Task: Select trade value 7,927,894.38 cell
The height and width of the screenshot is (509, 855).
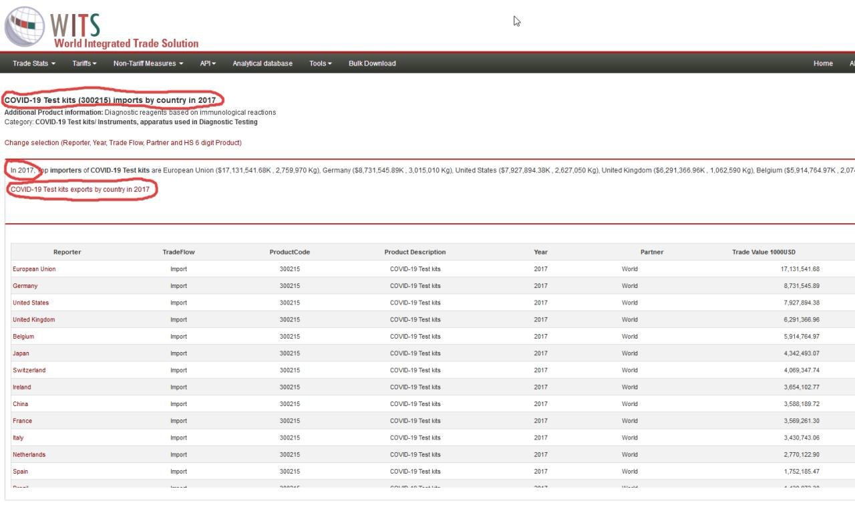Action: 802,303
